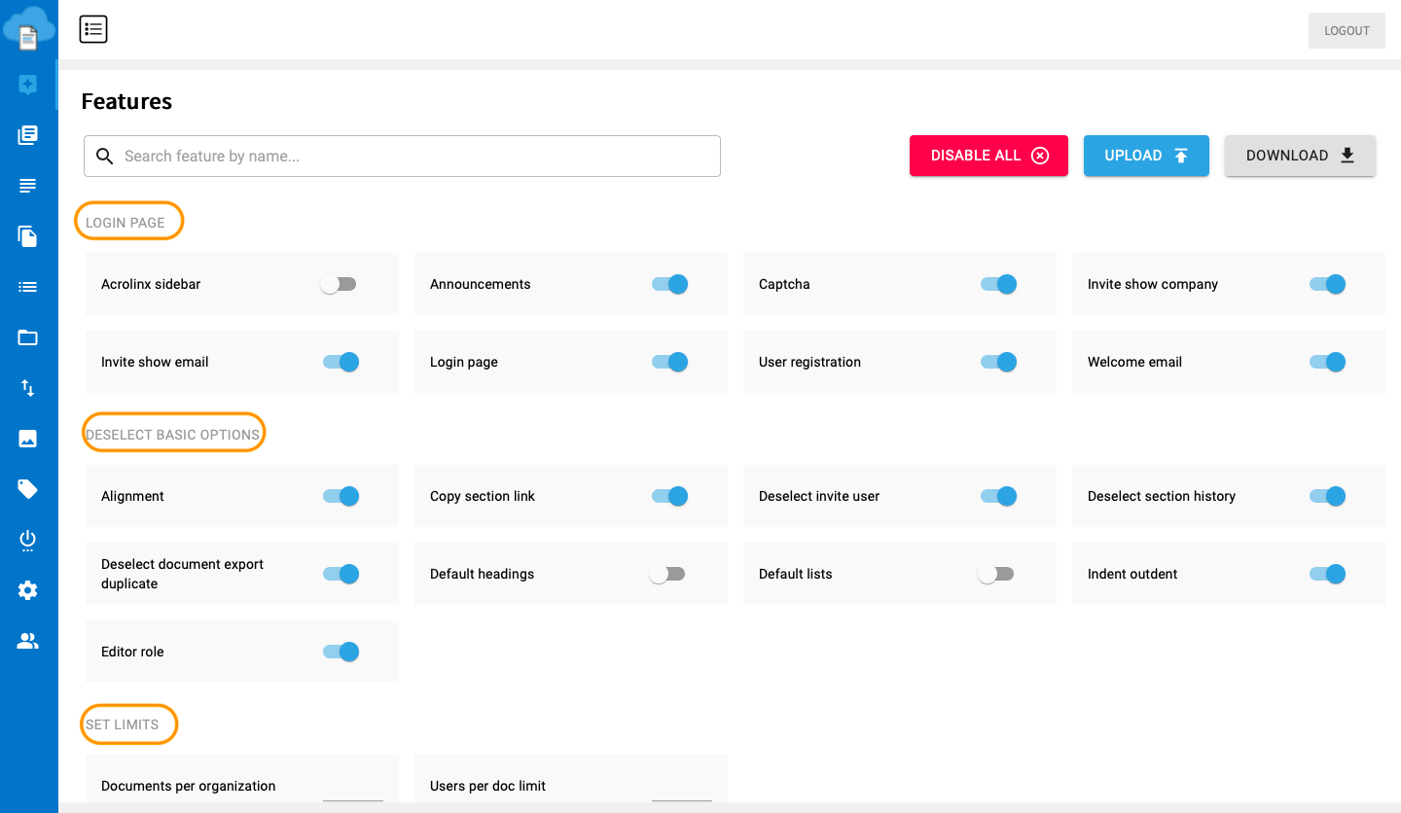The height and width of the screenshot is (813, 1401).
Task: Enable the Default headings switch
Action: [668, 574]
